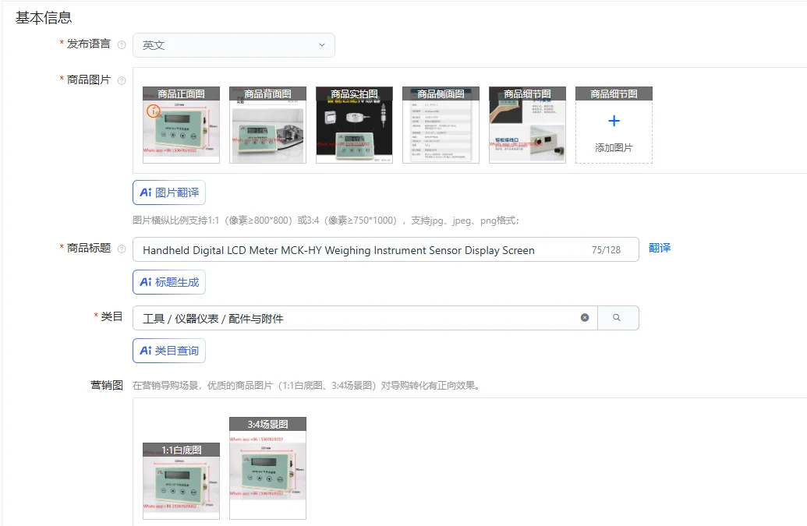This screenshot has width=807, height=526.
Task: Click the 类目 field showing 工具 / 仪器仪表
Action: [365, 318]
